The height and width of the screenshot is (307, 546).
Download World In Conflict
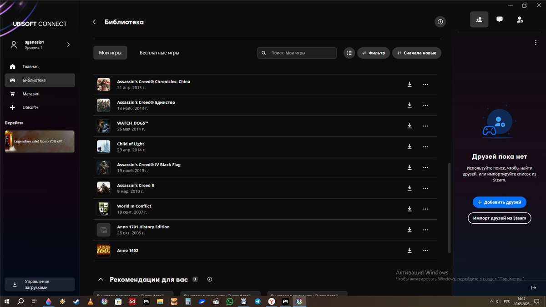[x=409, y=209]
